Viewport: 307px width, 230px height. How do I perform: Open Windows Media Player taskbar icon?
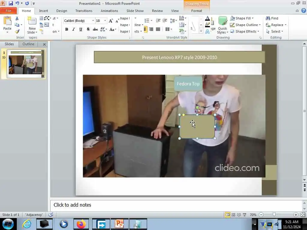(64, 224)
